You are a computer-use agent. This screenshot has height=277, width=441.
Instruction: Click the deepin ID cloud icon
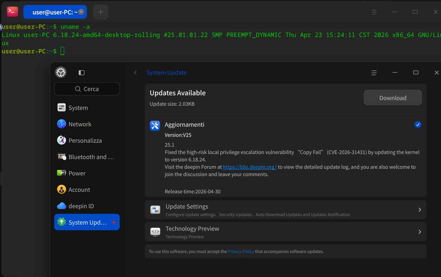pyautogui.click(x=62, y=206)
